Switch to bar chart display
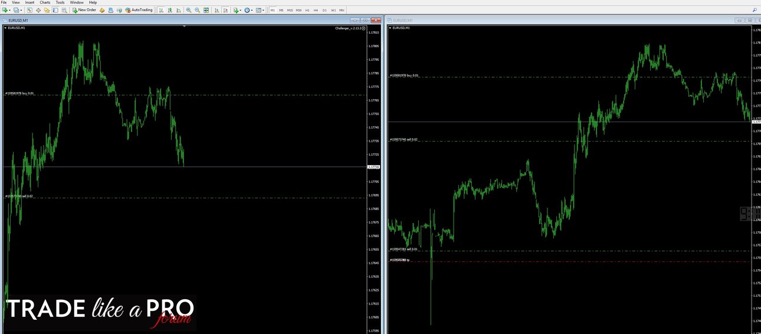Image resolution: width=761 pixels, height=334 pixels. (x=161, y=10)
